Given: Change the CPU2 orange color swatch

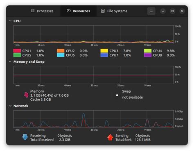Looking at the screenshot, I should point(61,51).
